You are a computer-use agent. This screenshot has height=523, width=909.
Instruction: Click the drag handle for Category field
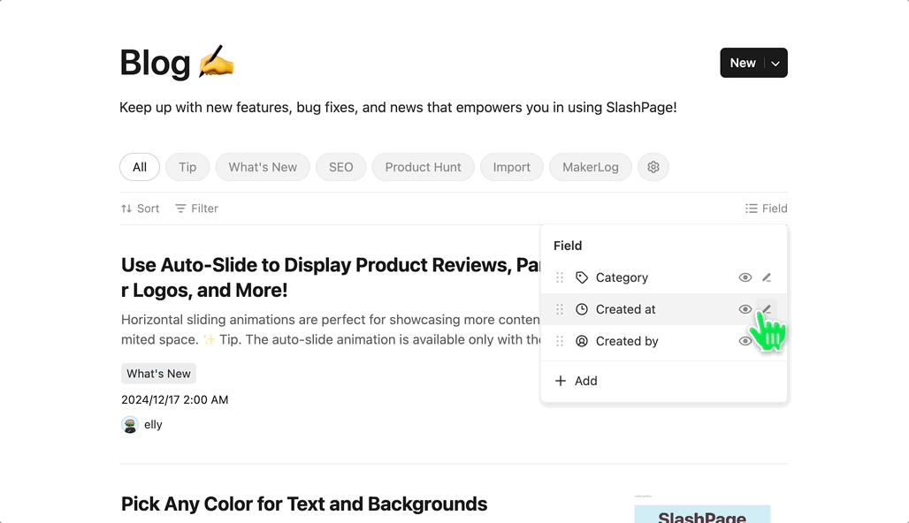coord(560,277)
